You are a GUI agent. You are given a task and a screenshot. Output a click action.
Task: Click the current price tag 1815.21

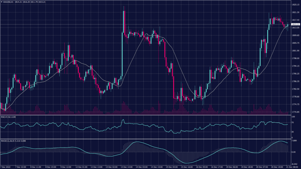point(295,24)
